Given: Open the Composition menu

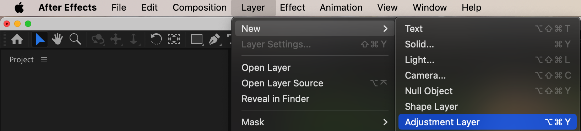Looking at the screenshot, I should pos(200,7).
